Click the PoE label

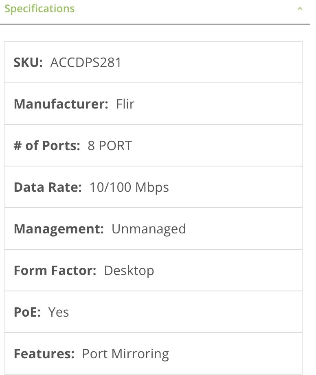(x=27, y=312)
